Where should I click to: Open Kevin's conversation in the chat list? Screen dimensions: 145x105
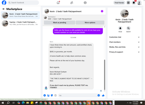click(x=20, y=15)
